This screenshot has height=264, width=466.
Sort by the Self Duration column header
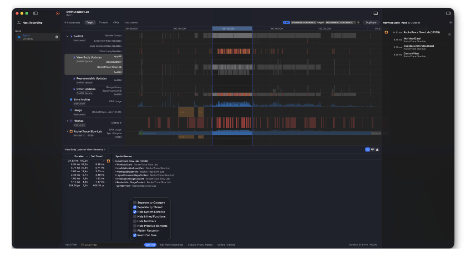pyautogui.click(x=97, y=156)
